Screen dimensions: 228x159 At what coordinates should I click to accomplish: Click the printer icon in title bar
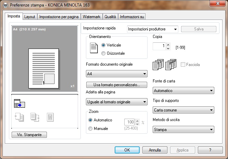tap(5, 5)
